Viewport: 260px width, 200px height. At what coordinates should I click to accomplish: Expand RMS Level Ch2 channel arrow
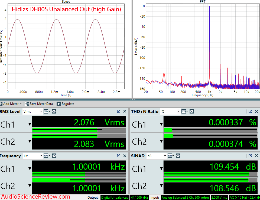click(x=30, y=141)
